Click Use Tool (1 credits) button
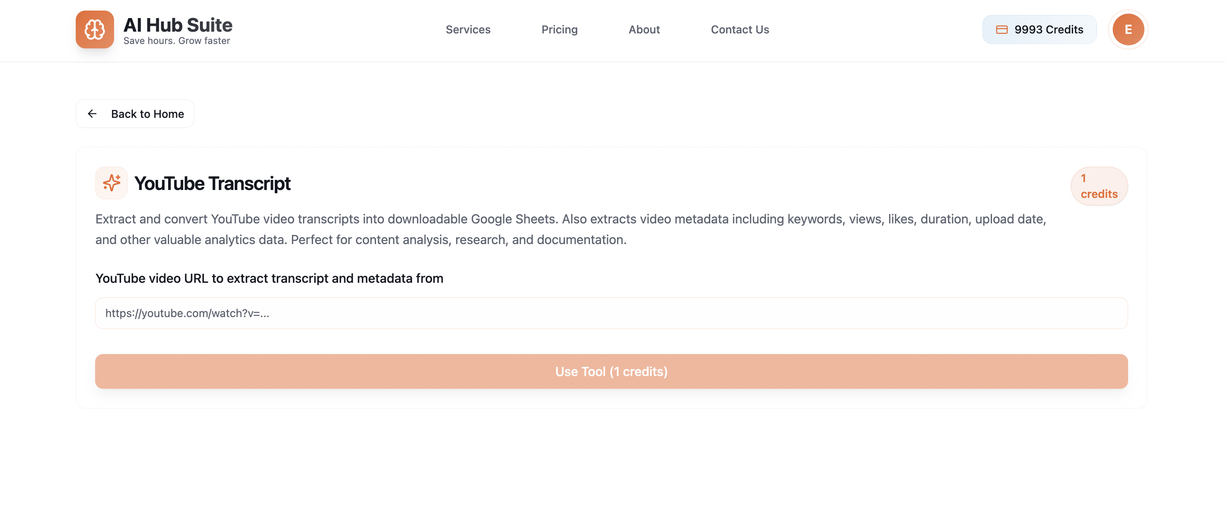Screen dimensions: 1225x526 pos(611,371)
